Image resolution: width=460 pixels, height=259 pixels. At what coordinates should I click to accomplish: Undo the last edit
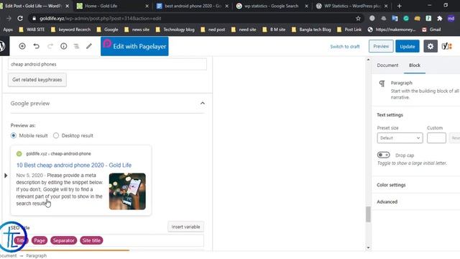[36, 46]
